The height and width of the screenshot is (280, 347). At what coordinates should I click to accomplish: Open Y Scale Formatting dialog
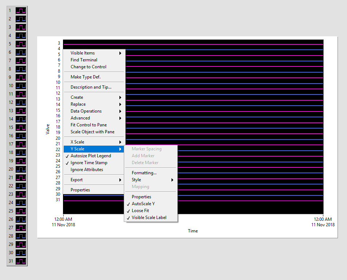151,173
